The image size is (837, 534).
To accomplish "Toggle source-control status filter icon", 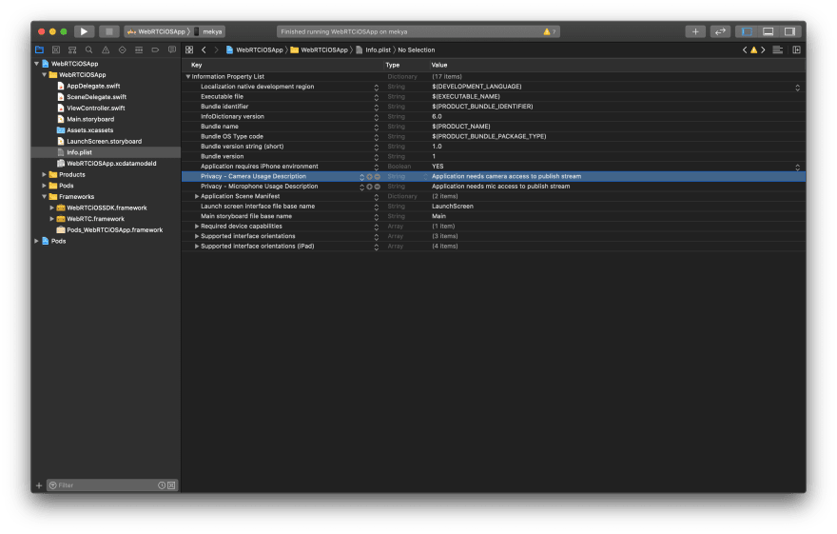I will tap(171, 485).
